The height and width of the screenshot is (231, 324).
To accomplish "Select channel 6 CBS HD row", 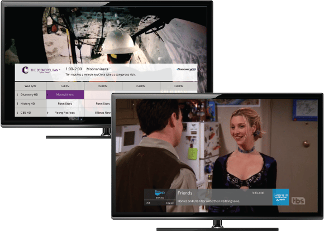I will [30, 113].
